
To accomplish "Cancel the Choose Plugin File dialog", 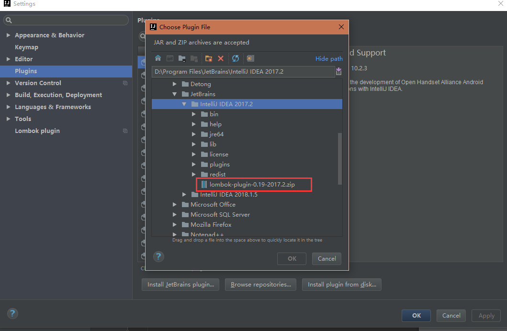I will click(x=327, y=259).
